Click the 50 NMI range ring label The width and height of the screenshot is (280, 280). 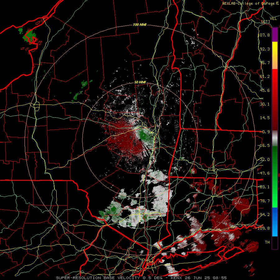[140, 82]
